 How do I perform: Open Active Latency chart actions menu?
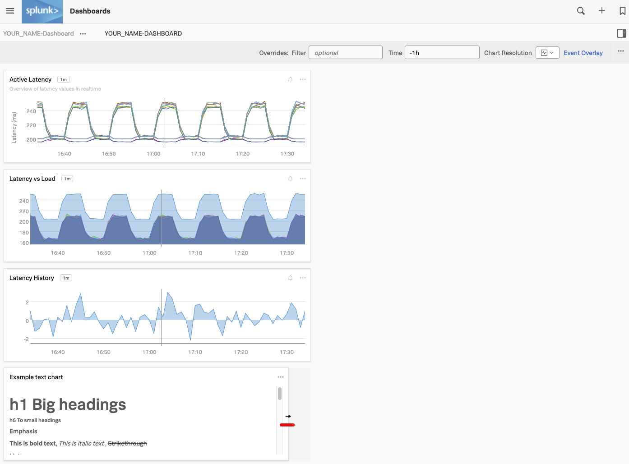(x=303, y=79)
